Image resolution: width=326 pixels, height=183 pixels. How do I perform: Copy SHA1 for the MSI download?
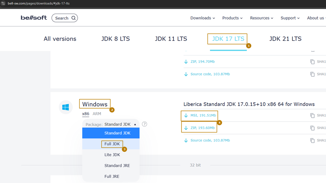tap(312, 115)
